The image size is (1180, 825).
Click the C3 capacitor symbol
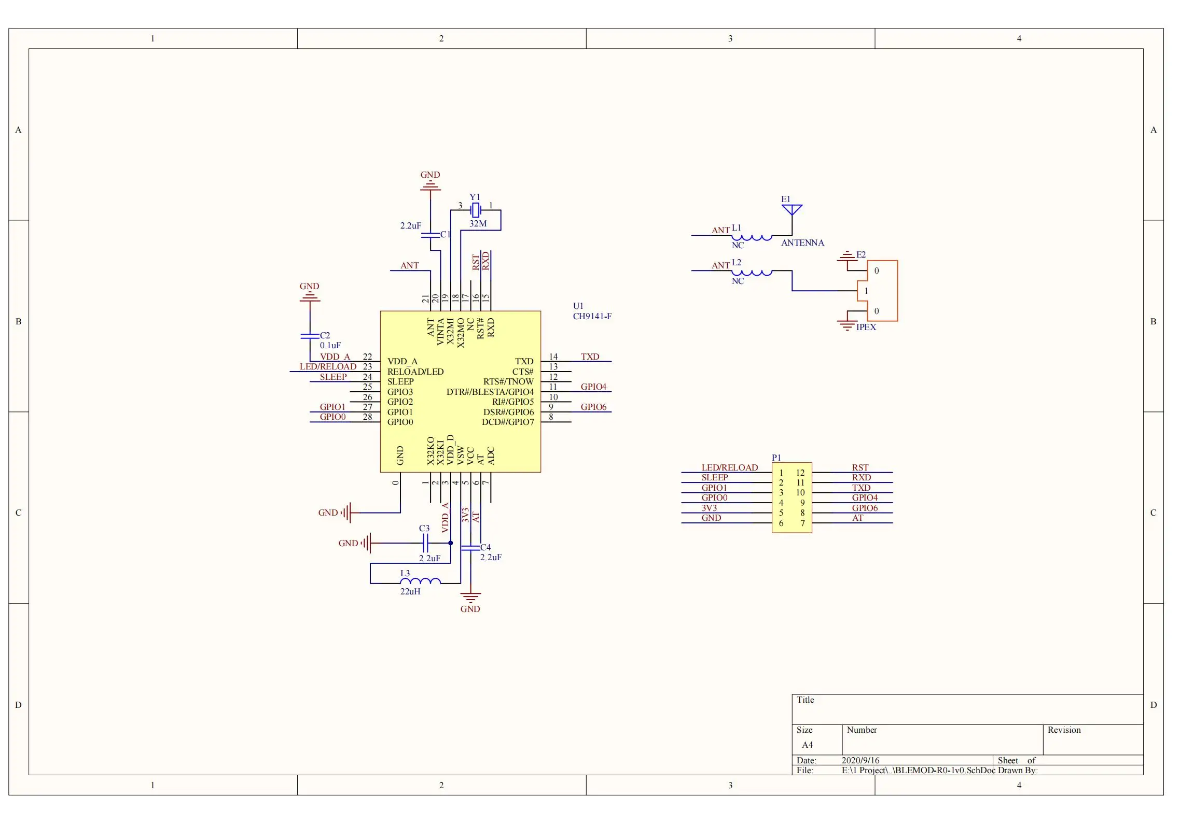[425, 543]
